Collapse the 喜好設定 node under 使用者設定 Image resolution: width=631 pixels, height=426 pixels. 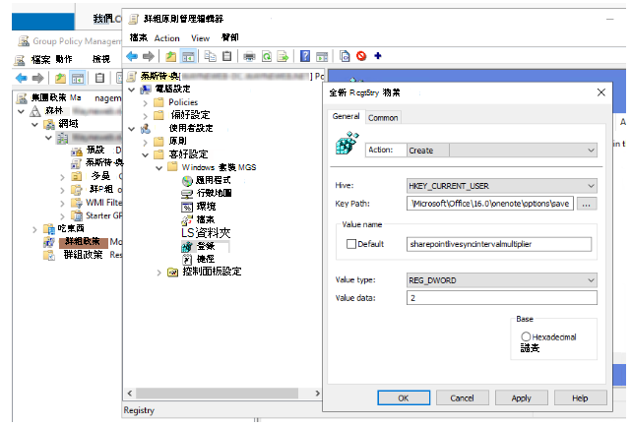(x=146, y=155)
